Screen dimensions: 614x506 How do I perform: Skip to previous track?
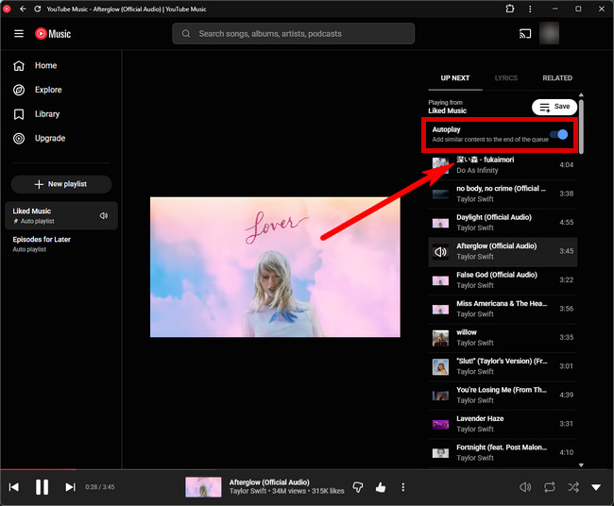click(x=14, y=487)
